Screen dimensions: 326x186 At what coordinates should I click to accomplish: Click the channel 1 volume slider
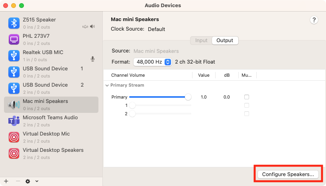160,105
